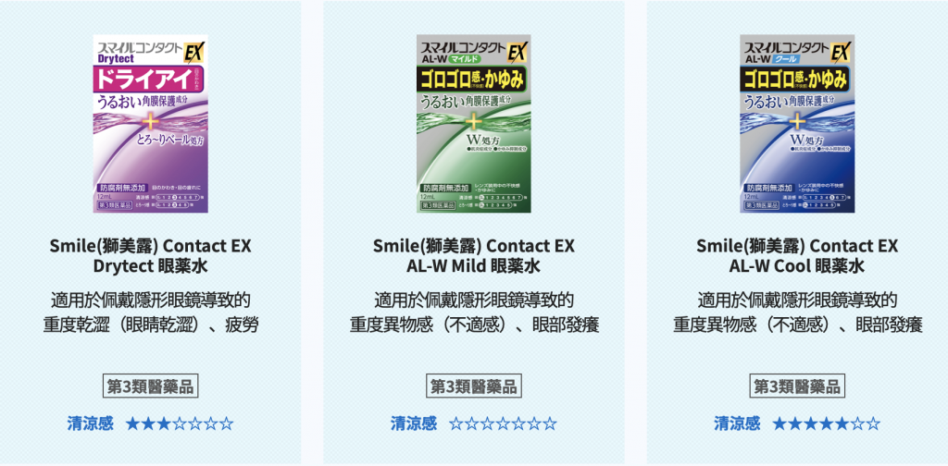Open the blue AL-W Cool product box image
Viewport: 948px width, 466px height.
tap(797, 124)
